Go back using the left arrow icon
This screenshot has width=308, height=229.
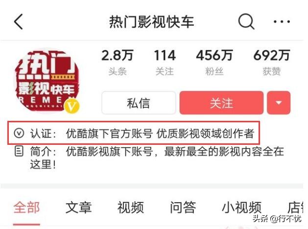19,22
